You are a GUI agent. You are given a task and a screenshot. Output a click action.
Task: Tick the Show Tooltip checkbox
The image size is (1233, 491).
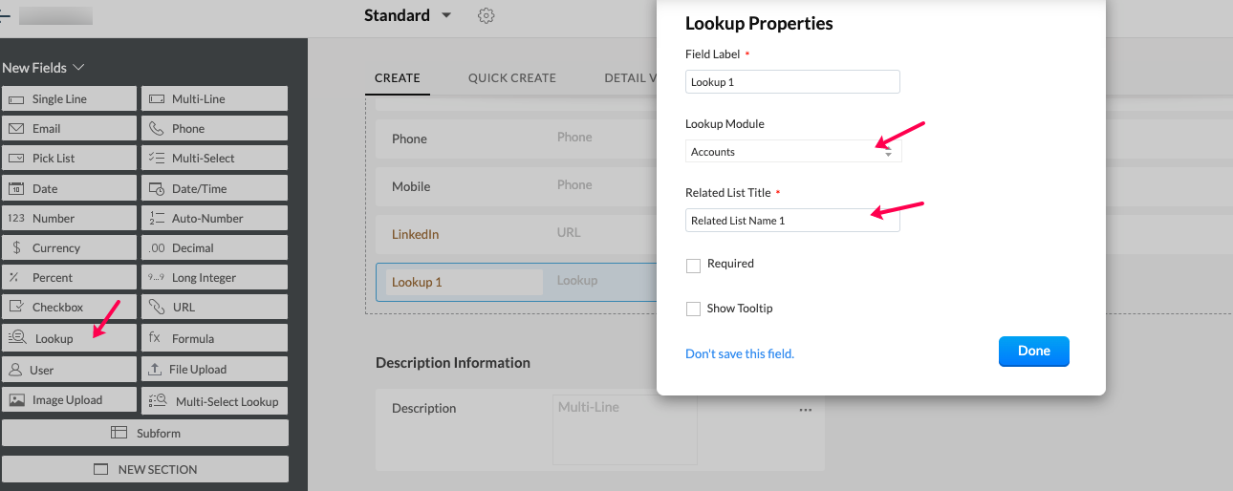click(x=693, y=309)
